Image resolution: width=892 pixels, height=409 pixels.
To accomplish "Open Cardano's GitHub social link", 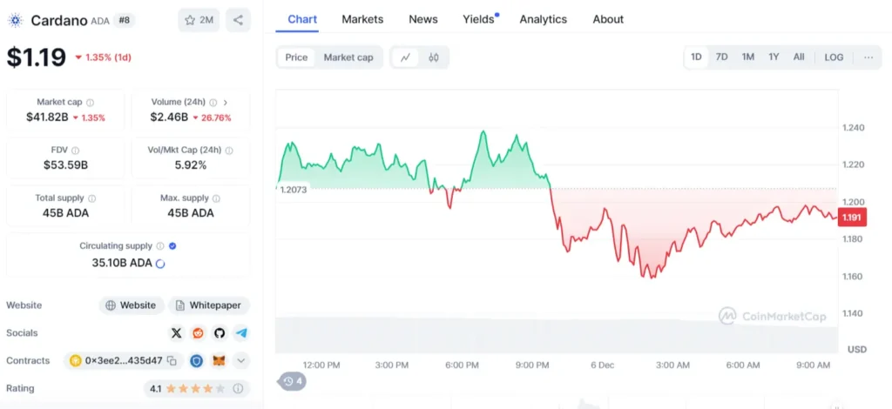I will tap(220, 333).
